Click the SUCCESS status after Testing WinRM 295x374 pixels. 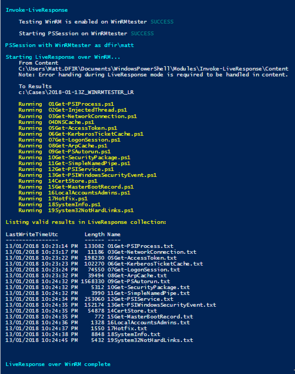(x=162, y=22)
